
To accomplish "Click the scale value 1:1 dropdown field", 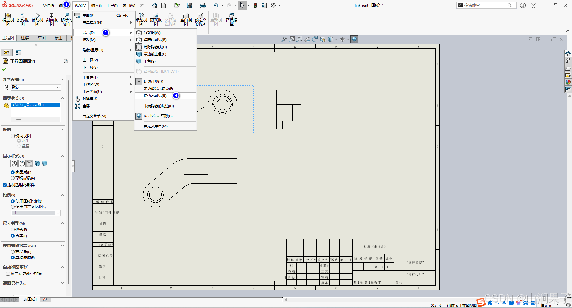I will tap(36, 213).
